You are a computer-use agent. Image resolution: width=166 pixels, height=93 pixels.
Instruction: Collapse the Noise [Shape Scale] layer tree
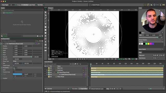[54, 72]
